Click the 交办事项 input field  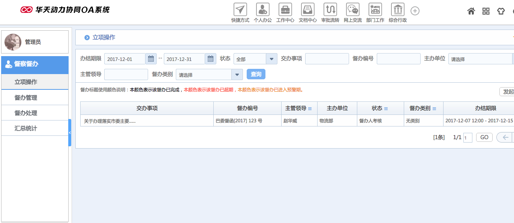click(327, 59)
